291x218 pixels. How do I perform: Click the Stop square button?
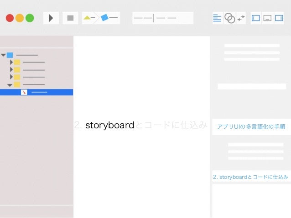click(70, 18)
